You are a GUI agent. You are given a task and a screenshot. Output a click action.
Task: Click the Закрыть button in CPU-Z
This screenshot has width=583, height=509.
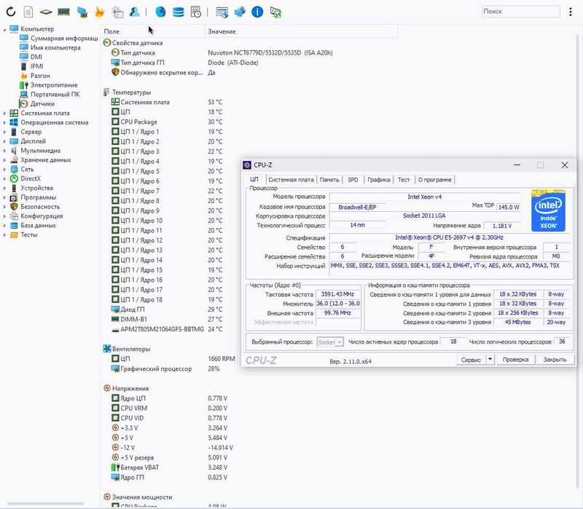[x=555, y=360]
